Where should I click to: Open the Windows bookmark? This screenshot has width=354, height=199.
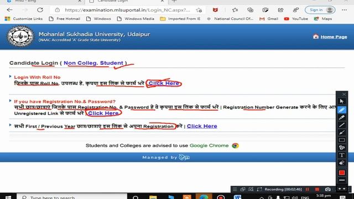(98, 19)
